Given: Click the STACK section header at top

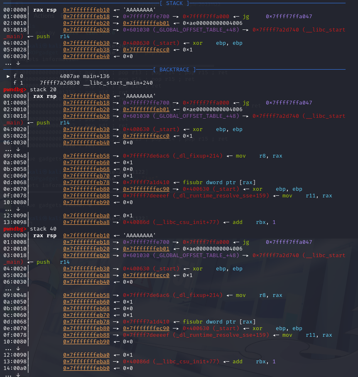Looking at the screenshot, I should pyautogui.click(x=177, y=3).
